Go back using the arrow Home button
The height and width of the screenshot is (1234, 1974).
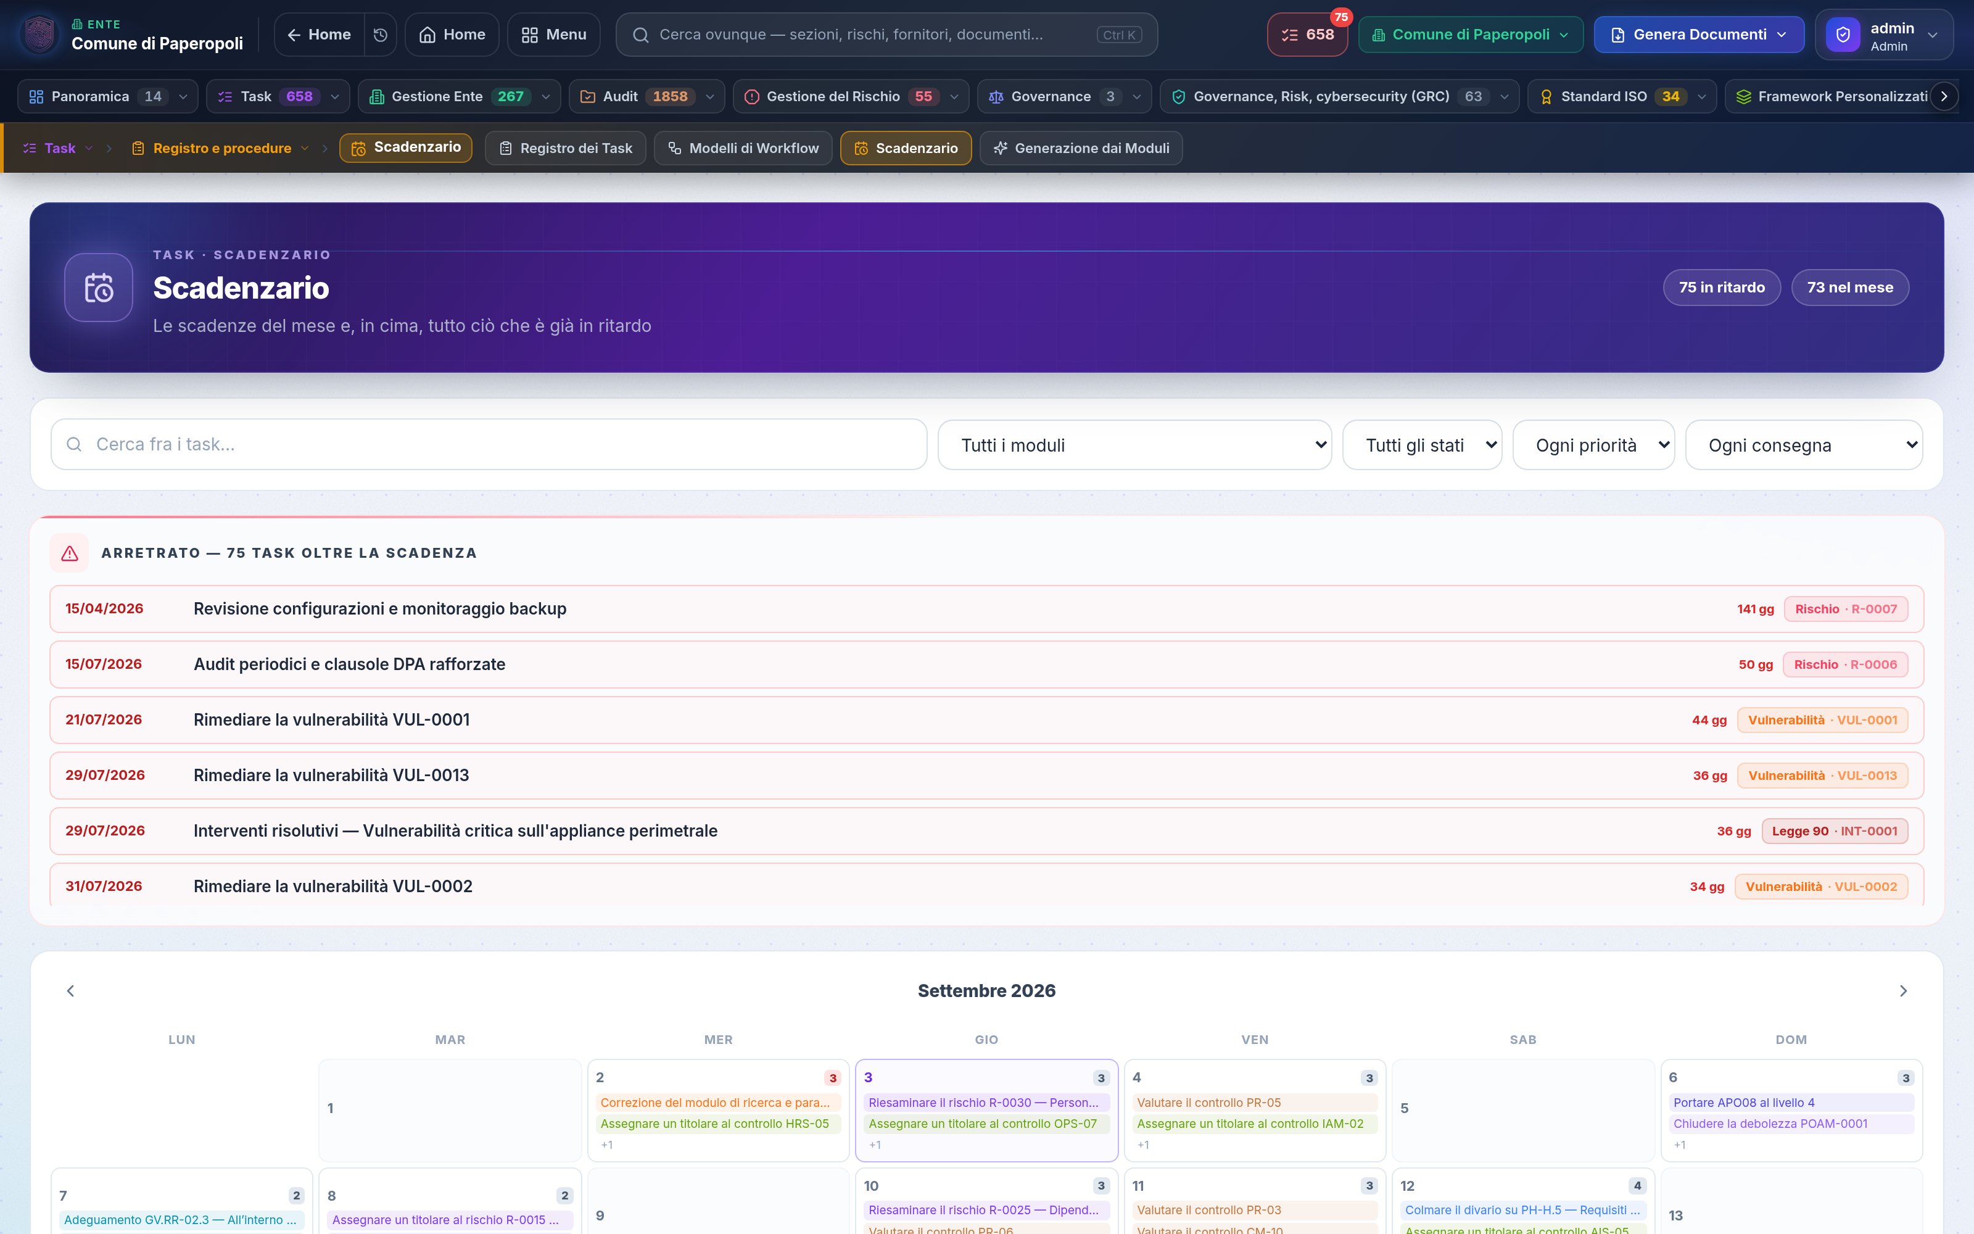[x=319, y=35]
